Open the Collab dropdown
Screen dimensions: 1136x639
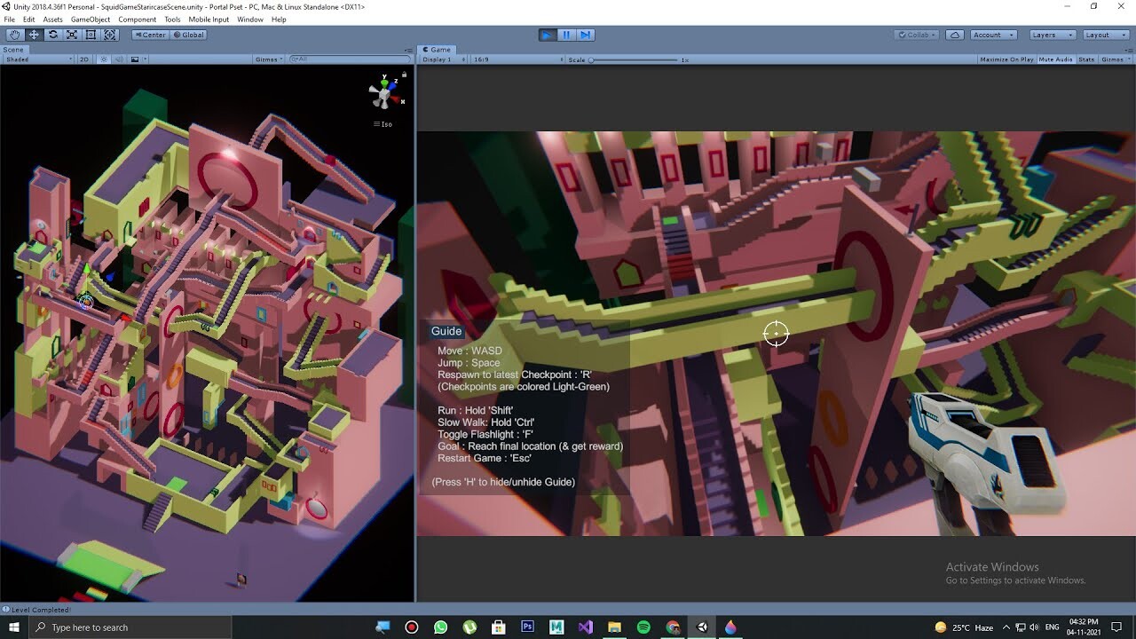(x=918, y=35)
